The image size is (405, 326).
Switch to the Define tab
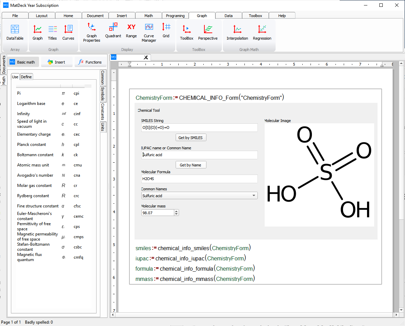point(26,77)
